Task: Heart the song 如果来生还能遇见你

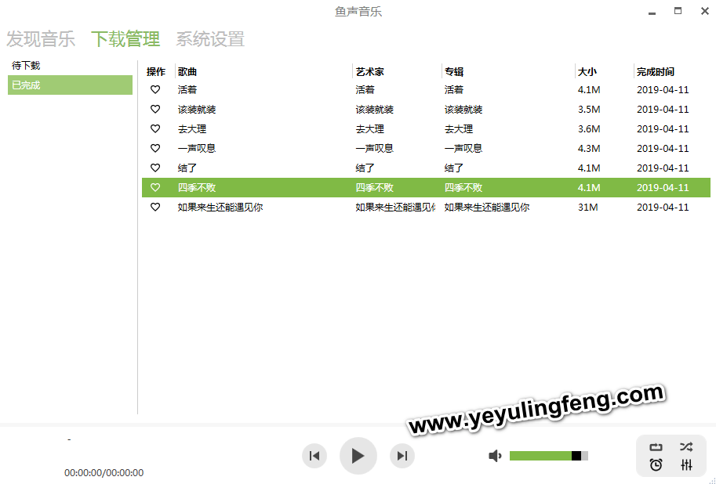Action: 155,207
